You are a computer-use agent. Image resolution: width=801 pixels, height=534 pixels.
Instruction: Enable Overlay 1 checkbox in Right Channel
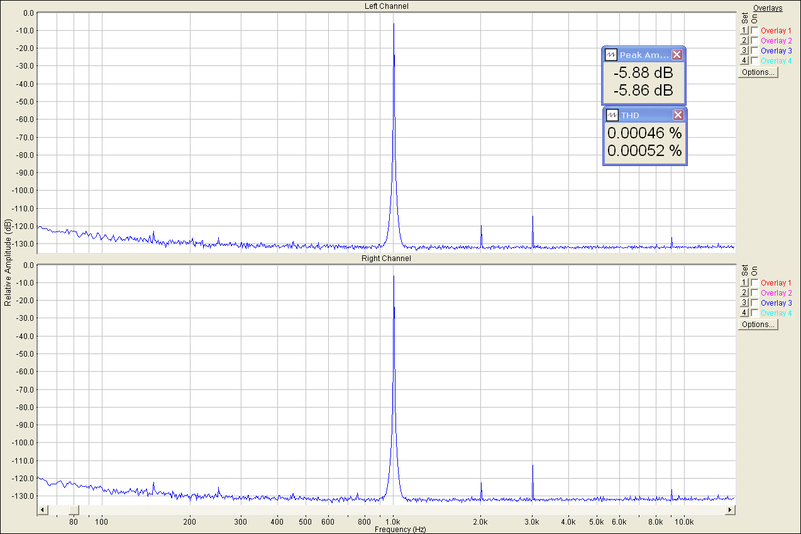coord(754,282)
